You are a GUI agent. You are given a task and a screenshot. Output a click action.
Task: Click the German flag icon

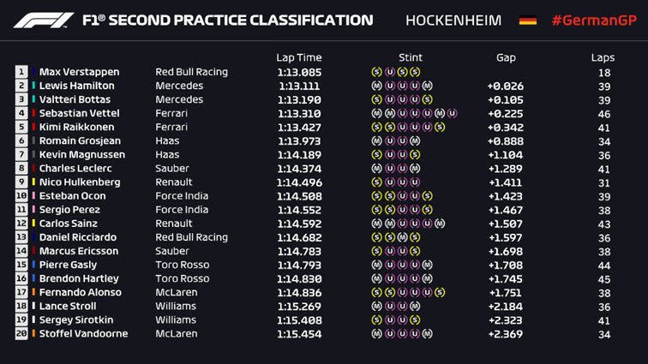coord(528,20)
